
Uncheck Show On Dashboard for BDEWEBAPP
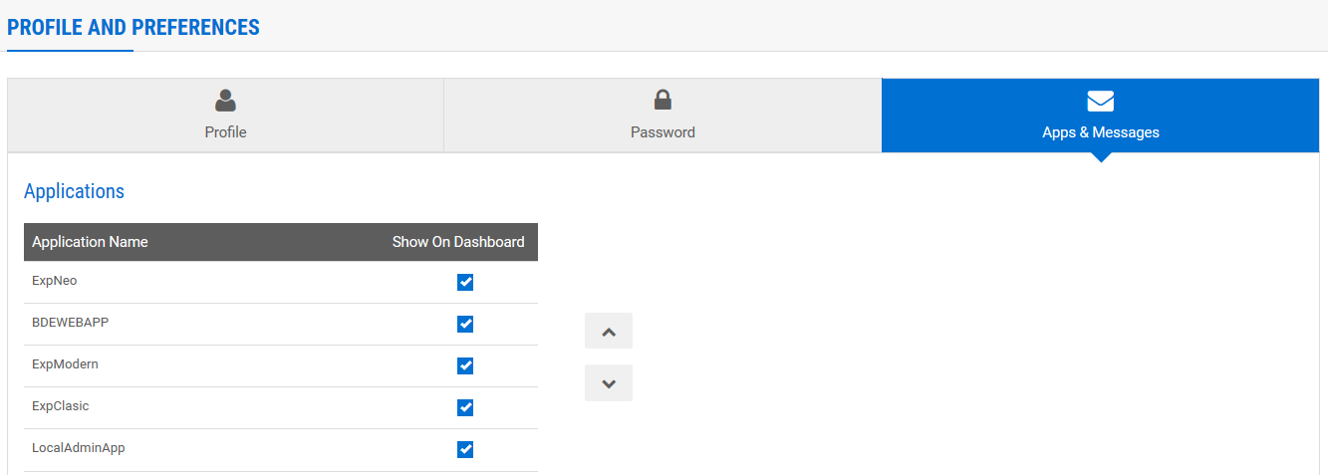tap(465, 324)
